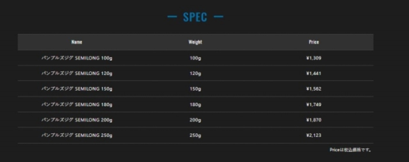
Task: Click the ¥1,562 price cell
Action: [313, 89]
